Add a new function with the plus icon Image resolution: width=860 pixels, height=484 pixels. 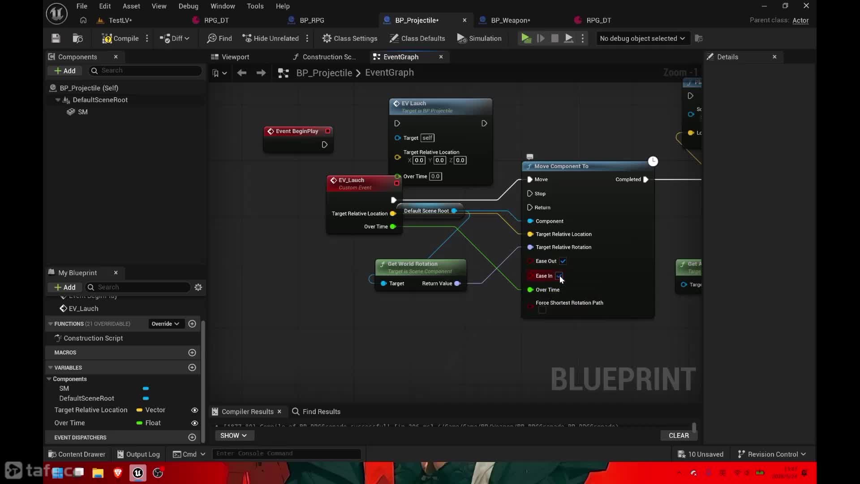pos(192,324)
